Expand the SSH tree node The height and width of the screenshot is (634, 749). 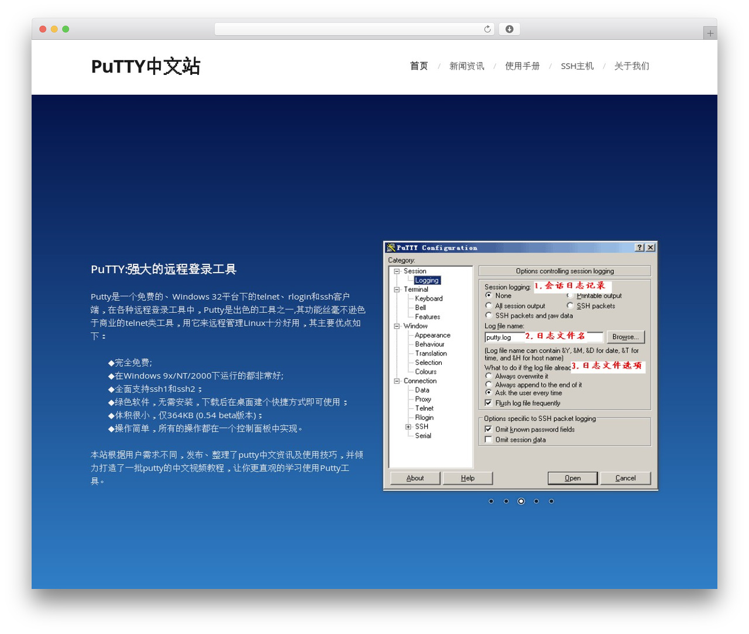click(x=408, y=427)
